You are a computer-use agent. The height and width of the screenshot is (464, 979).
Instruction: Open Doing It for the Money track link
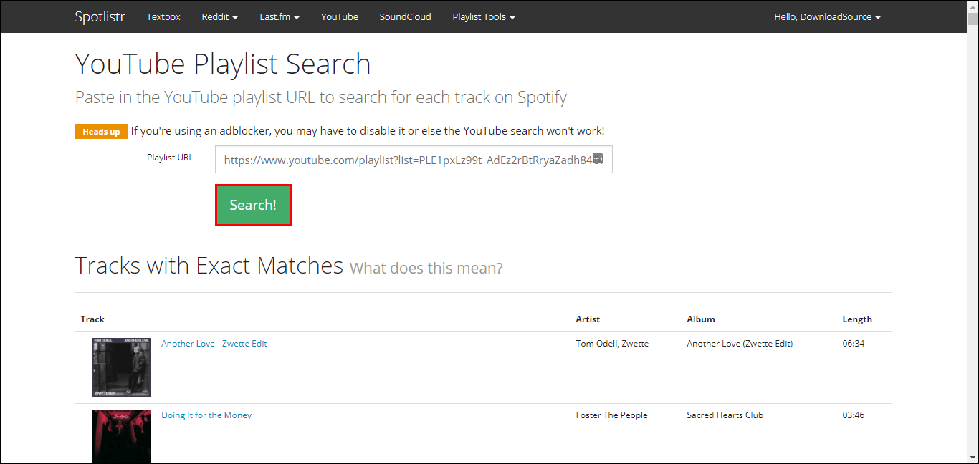206,415
